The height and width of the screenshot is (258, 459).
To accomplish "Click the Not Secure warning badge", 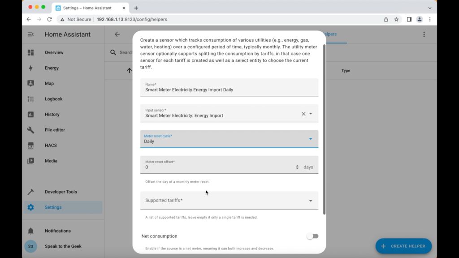I will pos(76,19).
